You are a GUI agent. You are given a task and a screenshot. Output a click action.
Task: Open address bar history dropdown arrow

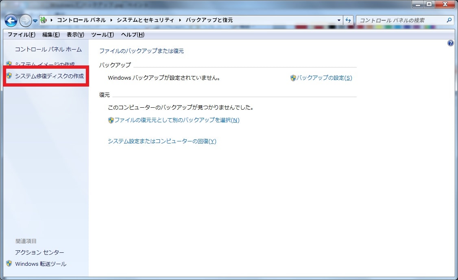pos(339,20)
